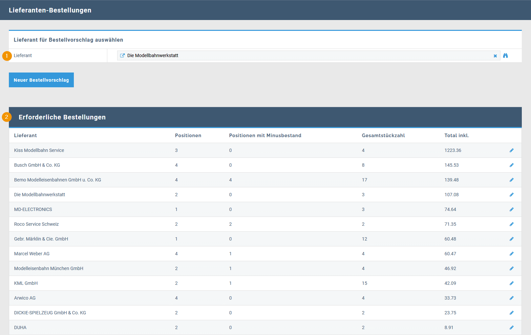The height and width of the screenshot is (335, 531).
Task: Click the Lieferant input field showing Die Modellbahnwerkstatt
Action: pyautogui.click(x=308, y=55)
